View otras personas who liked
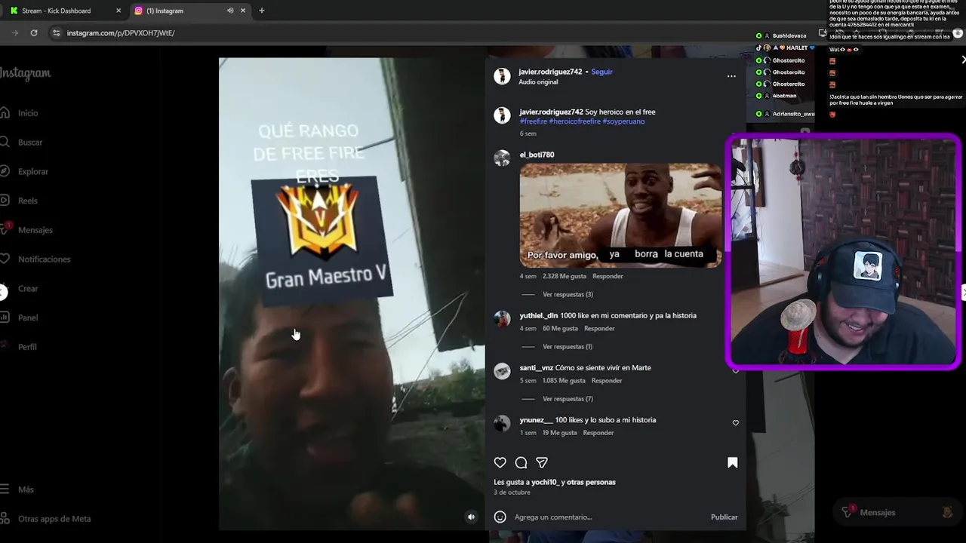This screenshot has height=543, width=966. (592, 482)
